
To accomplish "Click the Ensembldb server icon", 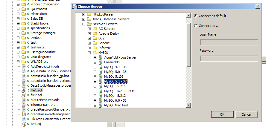I will pos(101,62).
